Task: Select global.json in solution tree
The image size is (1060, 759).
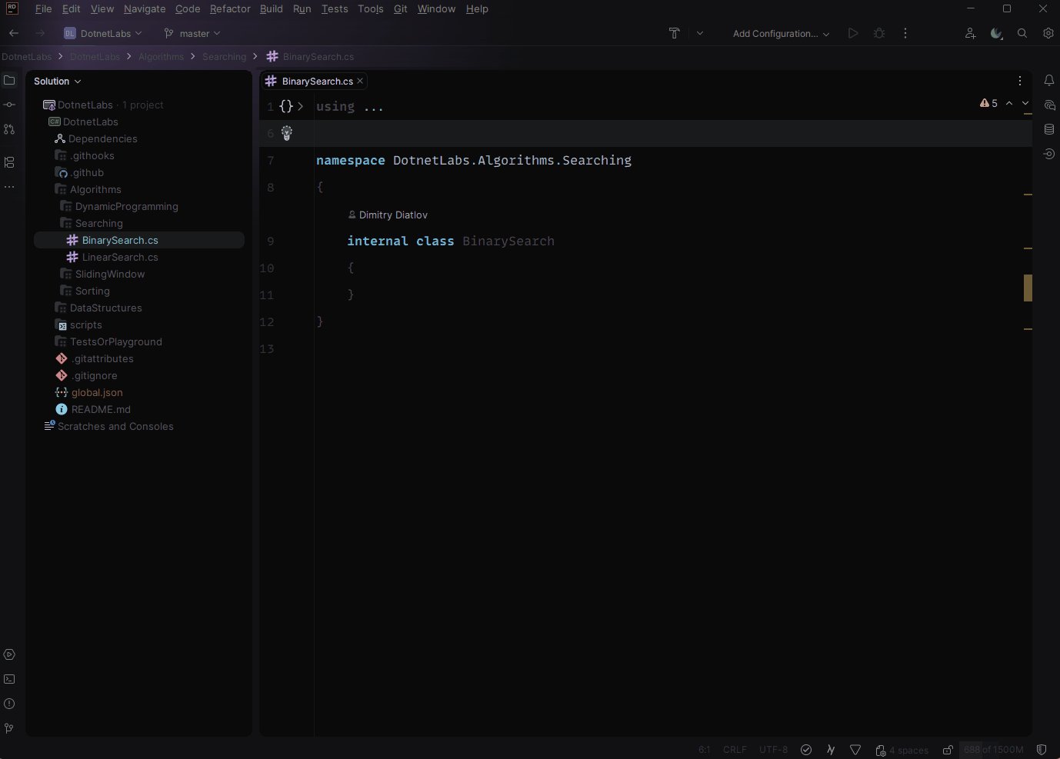Action: pyautogui.click(x=97, y=392)
